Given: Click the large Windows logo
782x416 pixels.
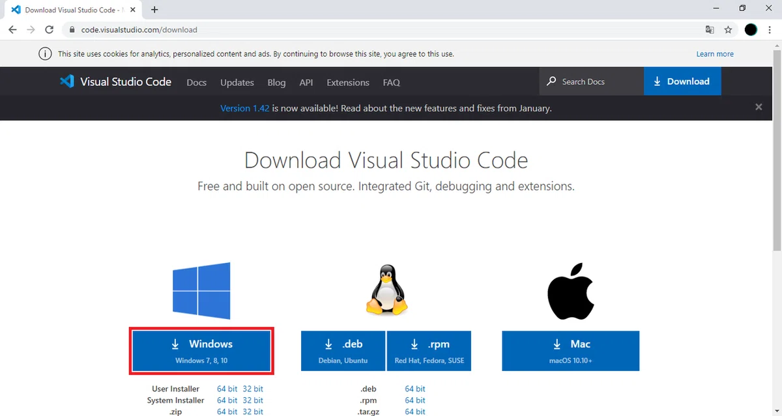Looking at the screenshot, I should tap(201, 290).
